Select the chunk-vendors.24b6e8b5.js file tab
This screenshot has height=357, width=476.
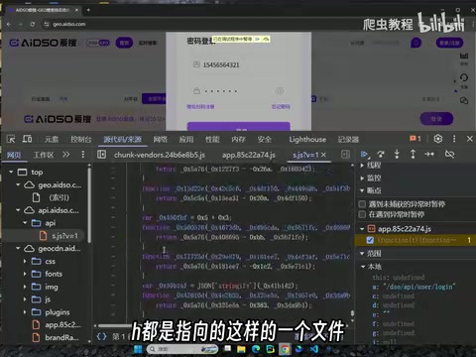click(160, 155)
